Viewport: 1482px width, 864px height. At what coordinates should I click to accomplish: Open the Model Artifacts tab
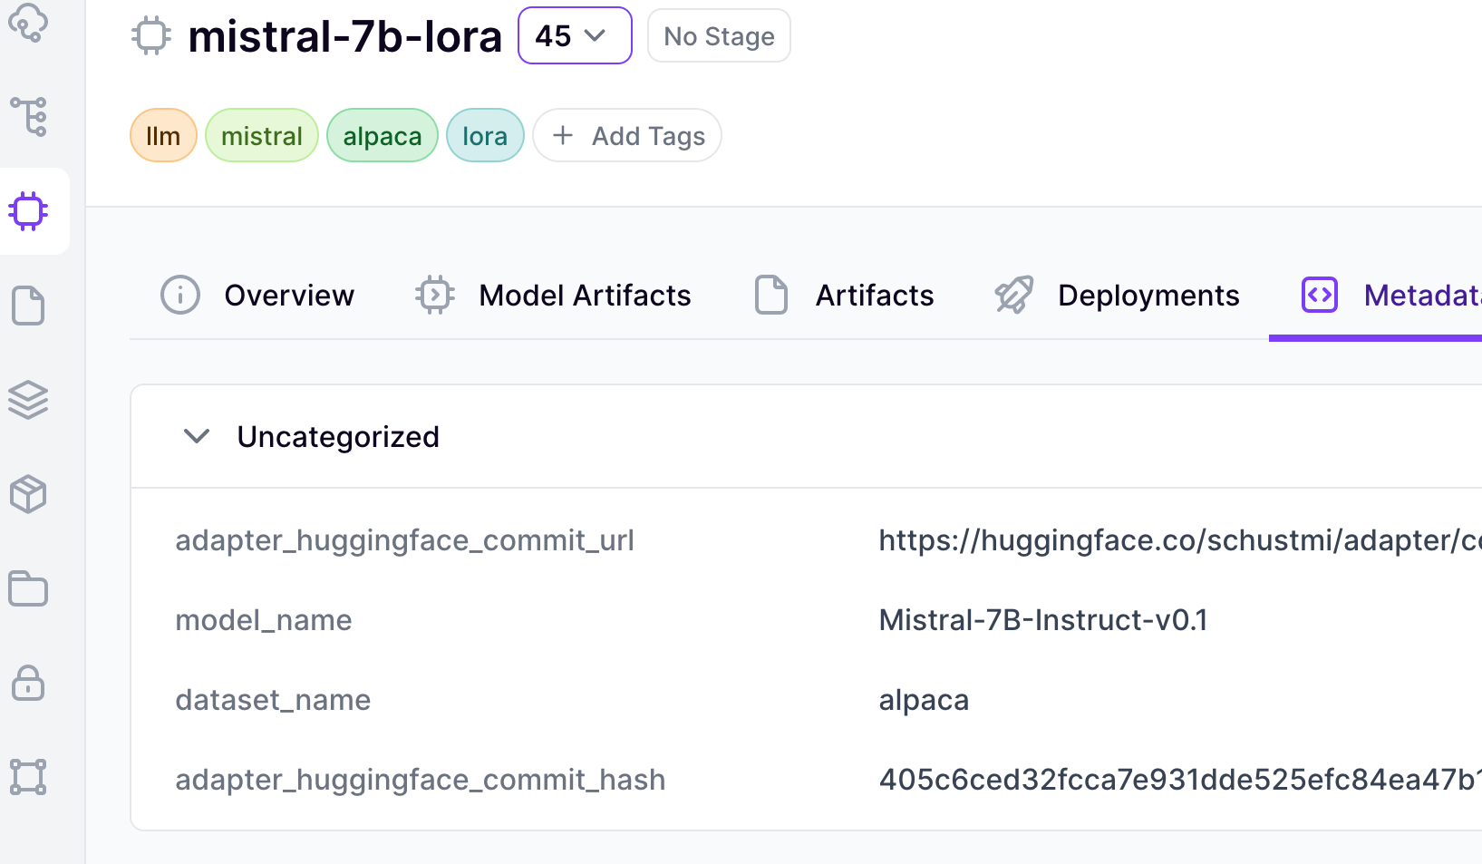click(553, 296)
